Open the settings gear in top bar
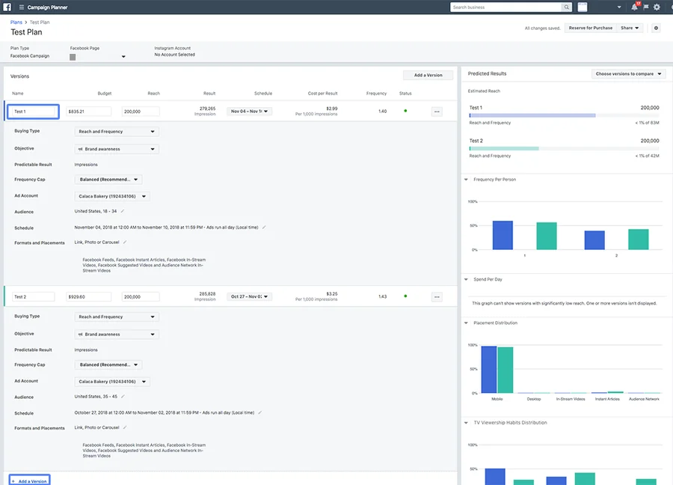The image size is (673, 485). tap(657, 7)
